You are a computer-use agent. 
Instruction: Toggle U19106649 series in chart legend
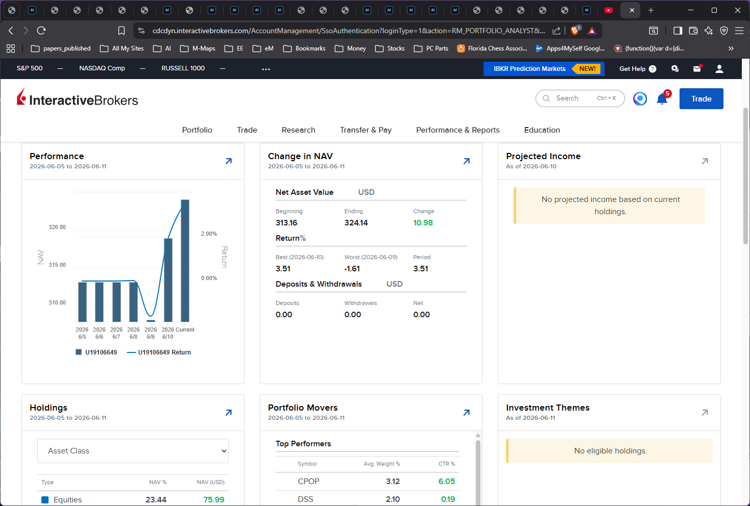[x=96, y=352]
